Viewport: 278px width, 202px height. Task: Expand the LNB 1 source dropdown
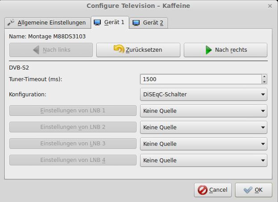tap(203, 111)
